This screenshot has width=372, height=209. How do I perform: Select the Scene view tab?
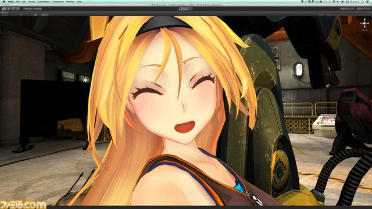tap(5, 12)
